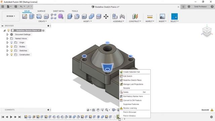Open the data panel grid icon
The image size is (215, 121).
pyautogui.click(x=3, y=7)
